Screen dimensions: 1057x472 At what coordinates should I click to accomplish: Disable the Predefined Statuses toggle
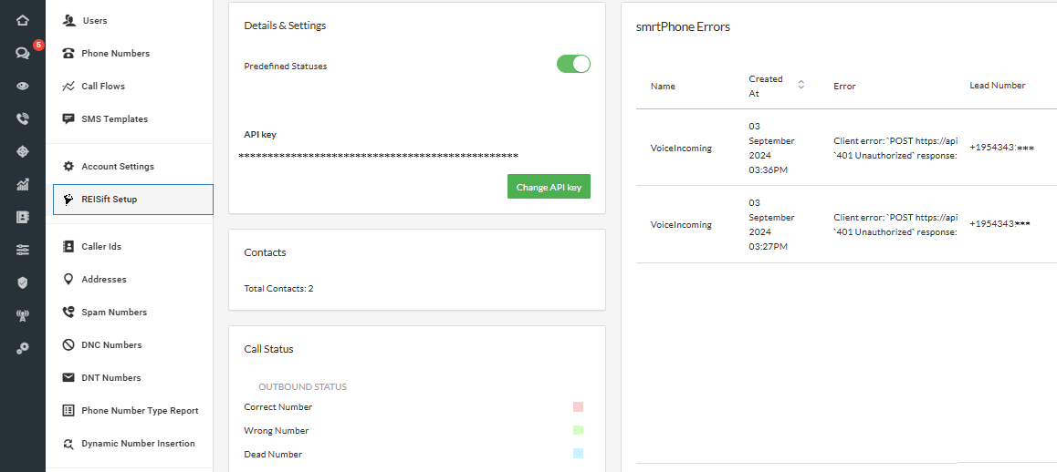tap(573, 64)
